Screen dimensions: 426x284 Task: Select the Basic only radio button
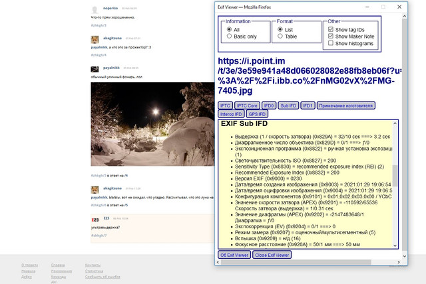[x=229, y=36]
